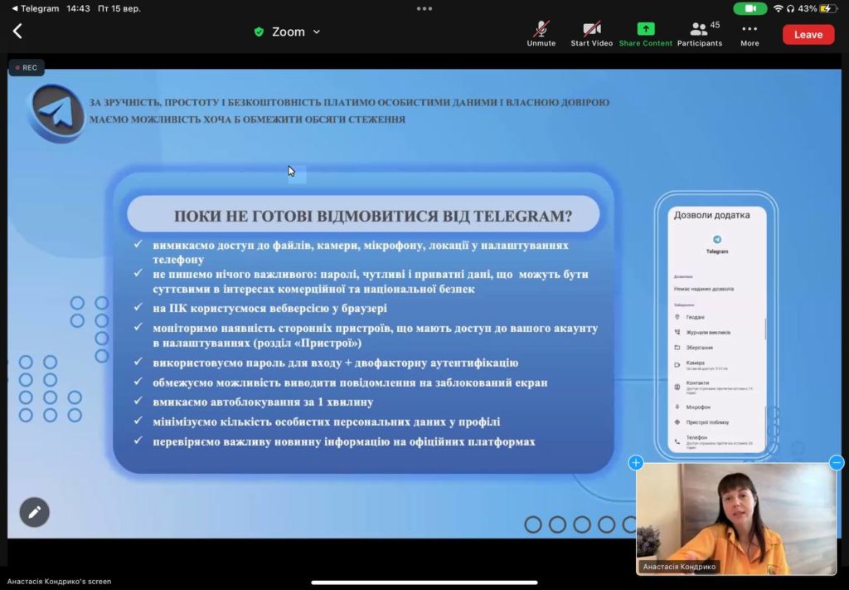
Task: Tap the back arrow at top left
Action: (17, 32)
